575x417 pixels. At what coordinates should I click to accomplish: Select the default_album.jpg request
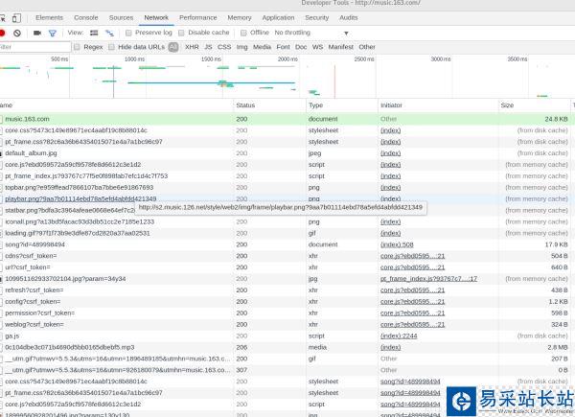click(286, 153)
